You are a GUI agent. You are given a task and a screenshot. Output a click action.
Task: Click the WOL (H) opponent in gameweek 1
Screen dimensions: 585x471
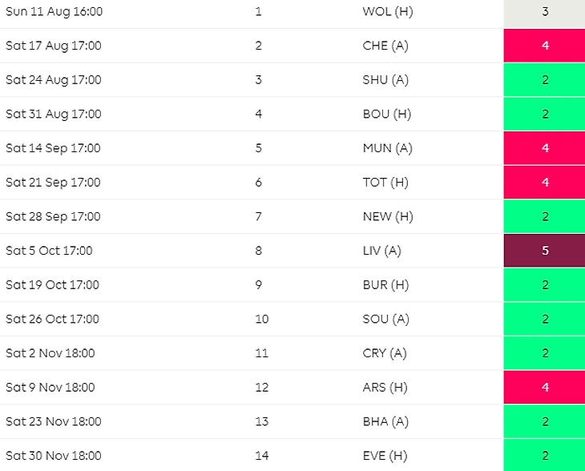coord(388,11)
